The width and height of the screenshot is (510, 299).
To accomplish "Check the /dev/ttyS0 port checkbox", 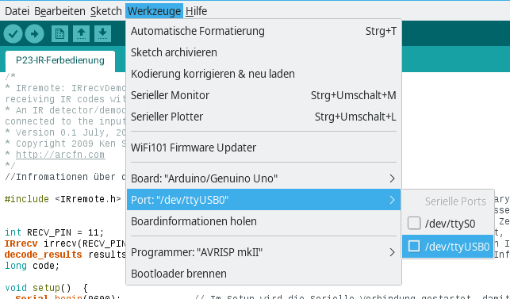I will pyautogui.click(x=414, y=223).
